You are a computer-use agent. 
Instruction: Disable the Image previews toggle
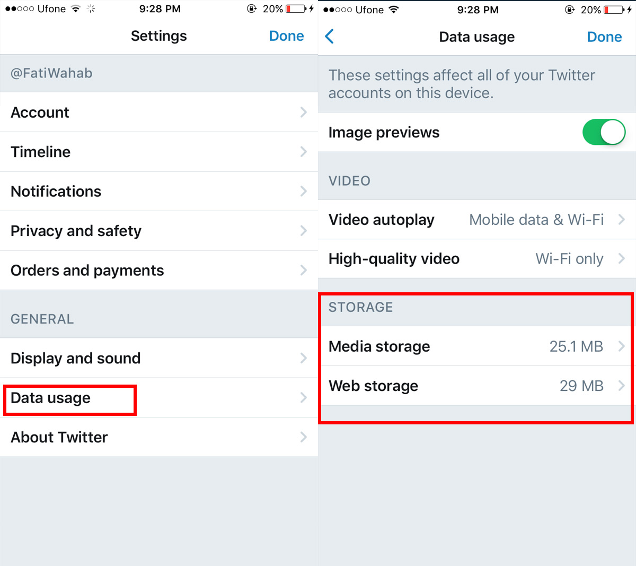[604, 132]
